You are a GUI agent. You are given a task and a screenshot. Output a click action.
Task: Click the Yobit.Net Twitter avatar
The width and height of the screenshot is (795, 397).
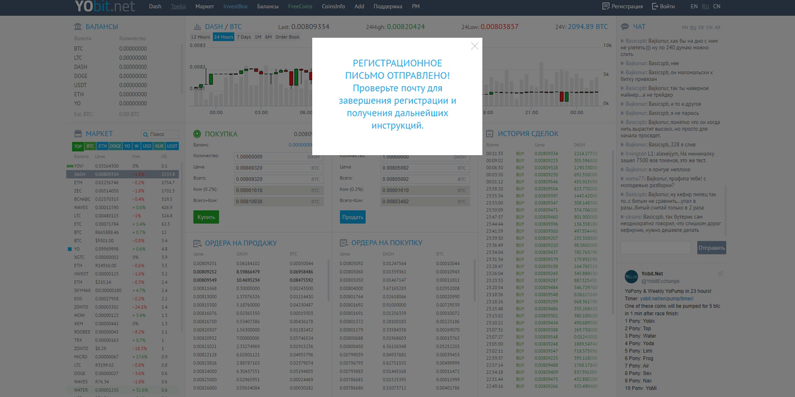(631, 276)
